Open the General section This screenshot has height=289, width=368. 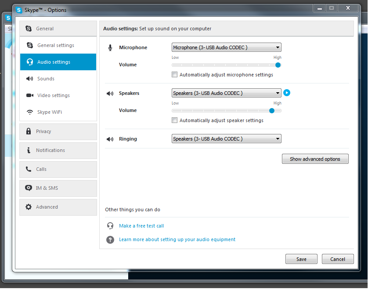tap(58, 29)
